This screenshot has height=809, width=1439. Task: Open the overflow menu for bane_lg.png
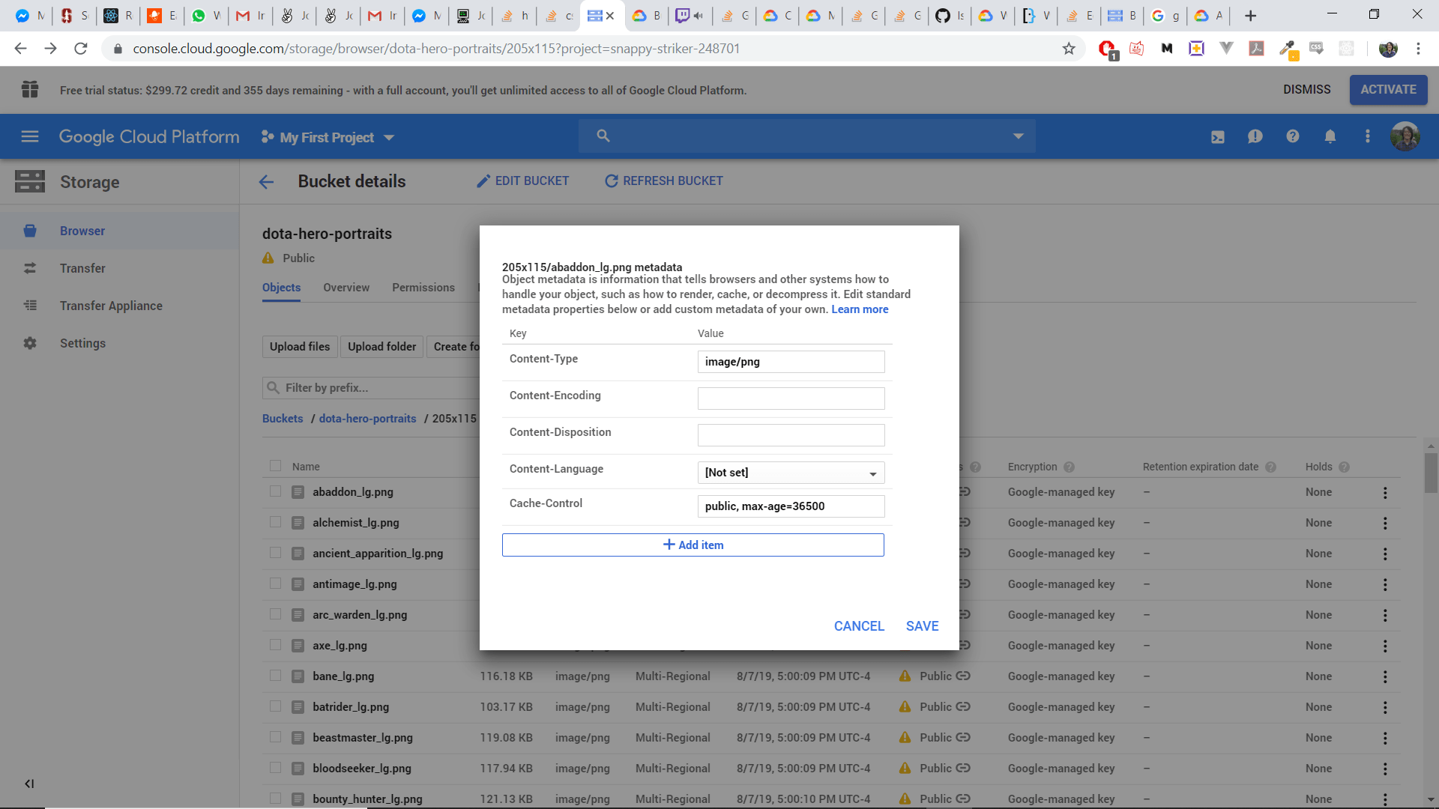coord(1384,676)
